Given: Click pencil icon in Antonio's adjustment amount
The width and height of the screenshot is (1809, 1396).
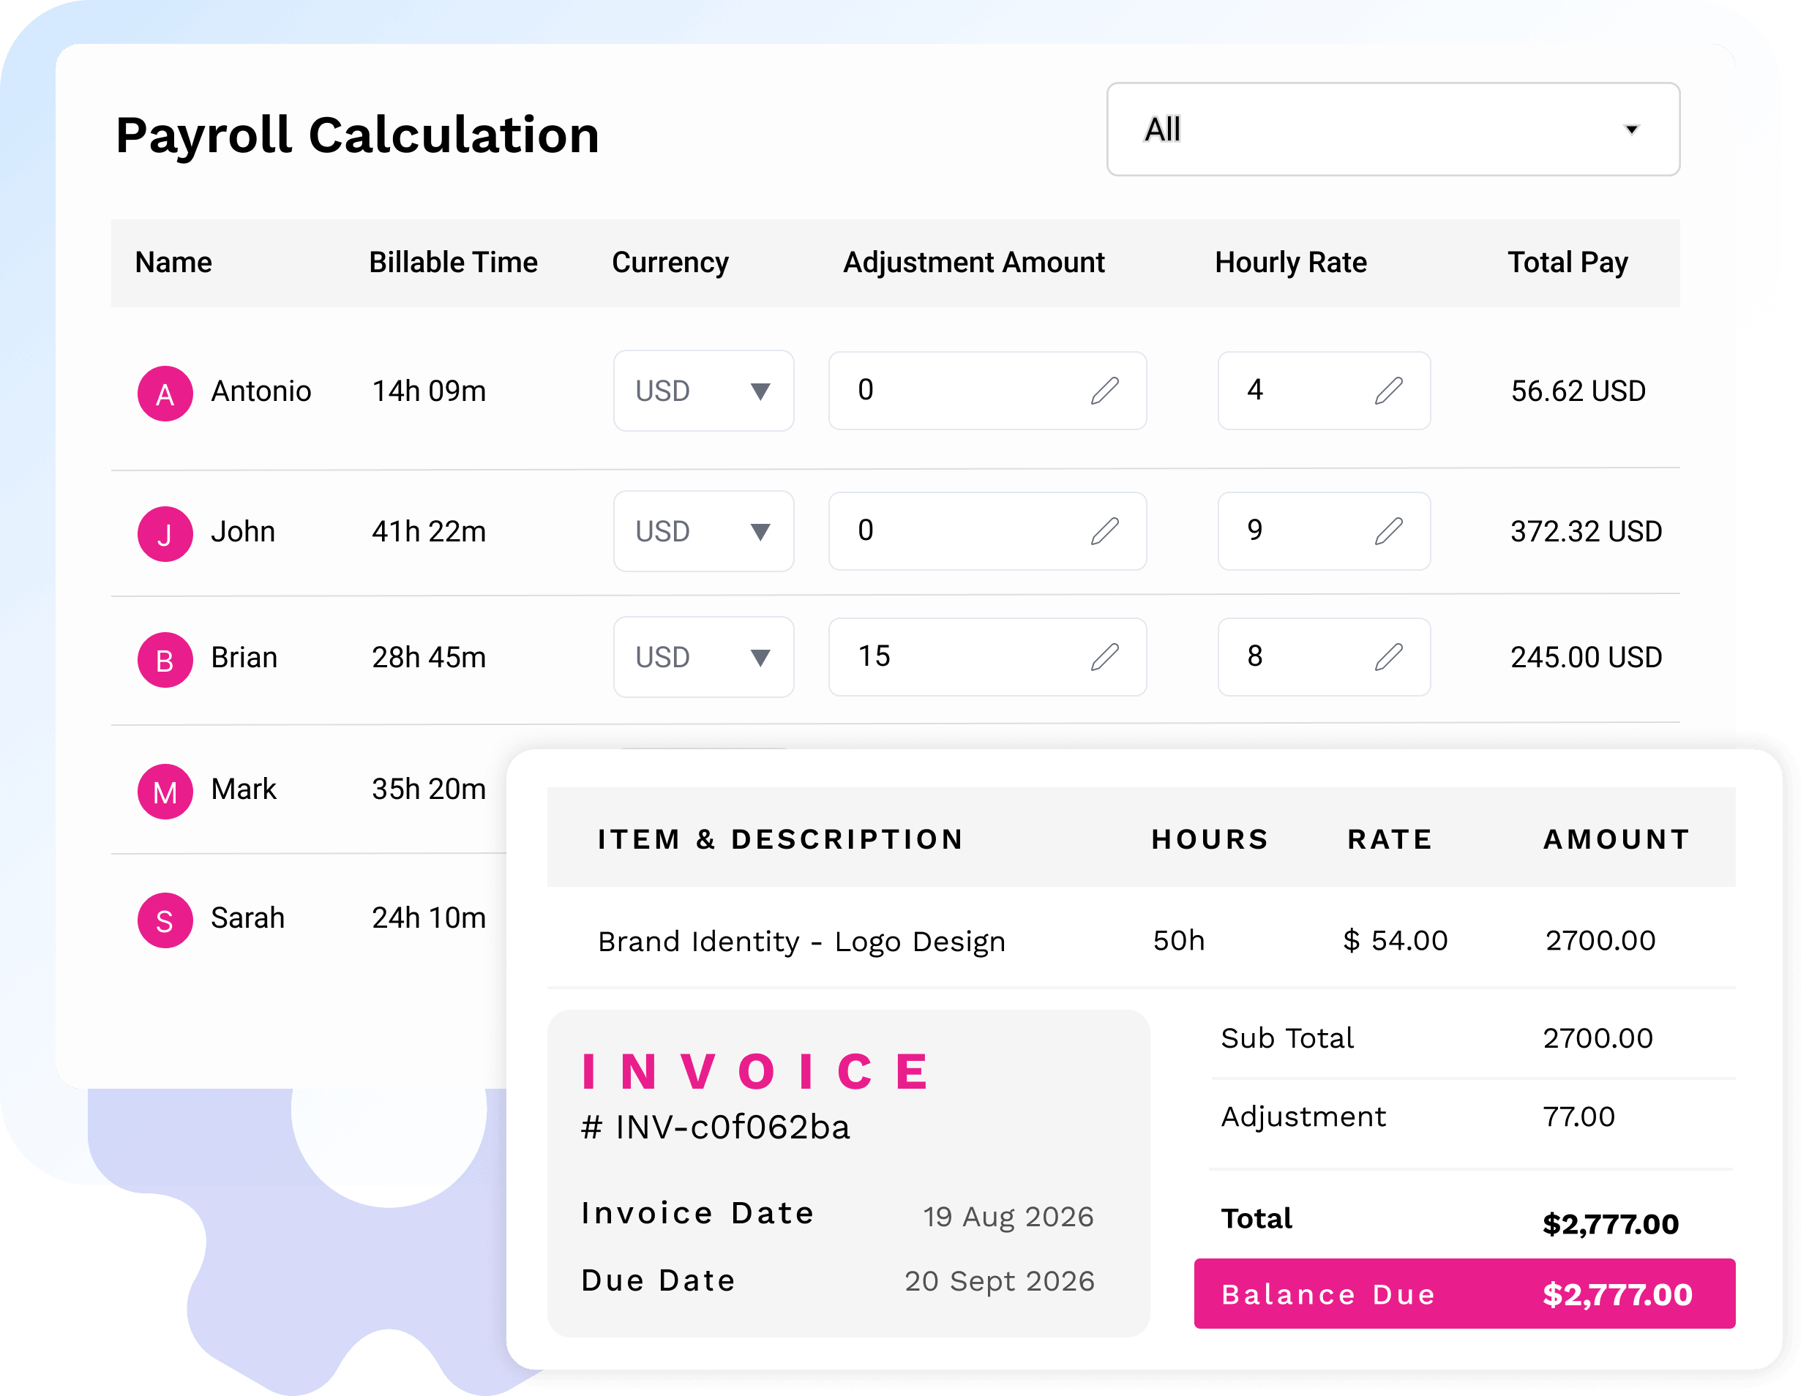Looking at the screenshot, I should click(1105, 390).
